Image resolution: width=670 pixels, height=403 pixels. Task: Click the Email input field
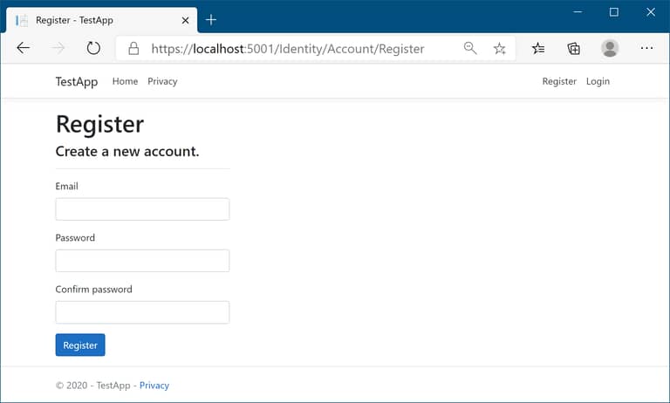(142, 209)
